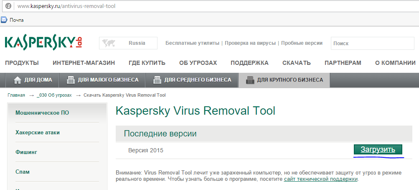Screen dimensions: 419x190
Task: Click the globe icon in address bar
Action: point(8,6)
